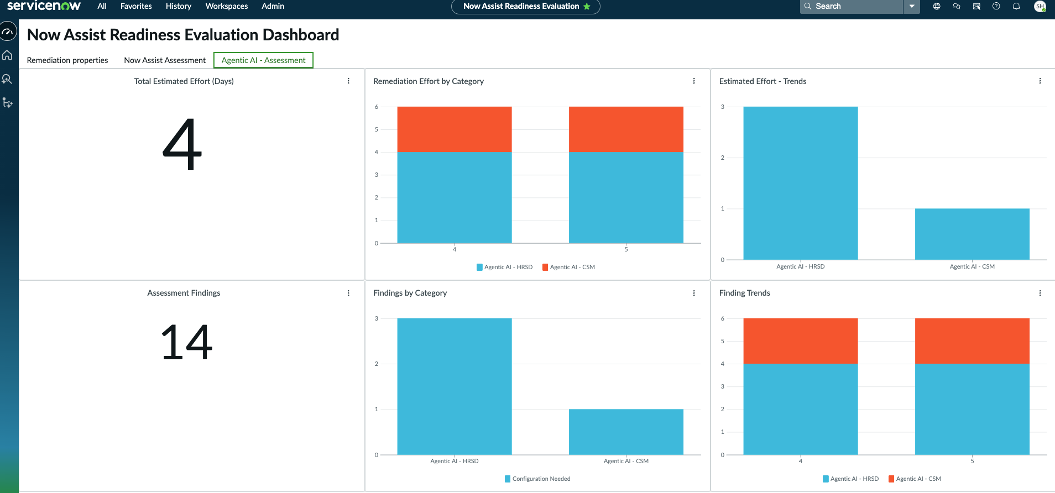Click the Assessment Findings value 14
This screenshot has height=493, width=1055.
tap(186, 343)
